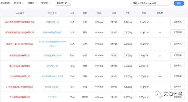Click the 1.6g/cm³ density cell
188x102 pixels.
click(144, 44)
